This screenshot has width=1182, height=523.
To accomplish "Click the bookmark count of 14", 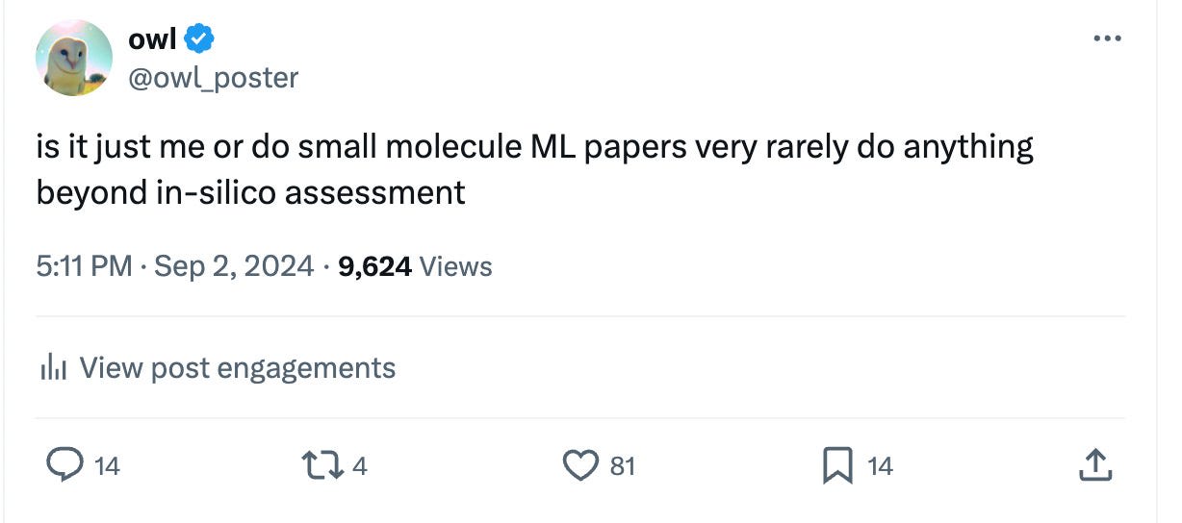I will tap(879, 467).
